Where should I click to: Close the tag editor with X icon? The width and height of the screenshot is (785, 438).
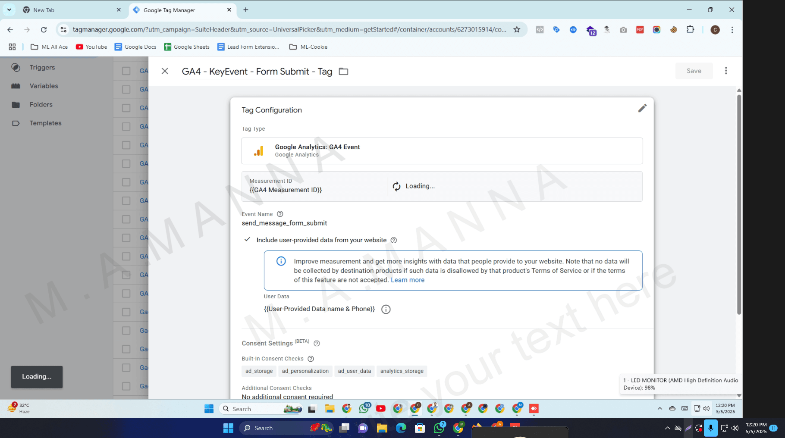(165, 71)
